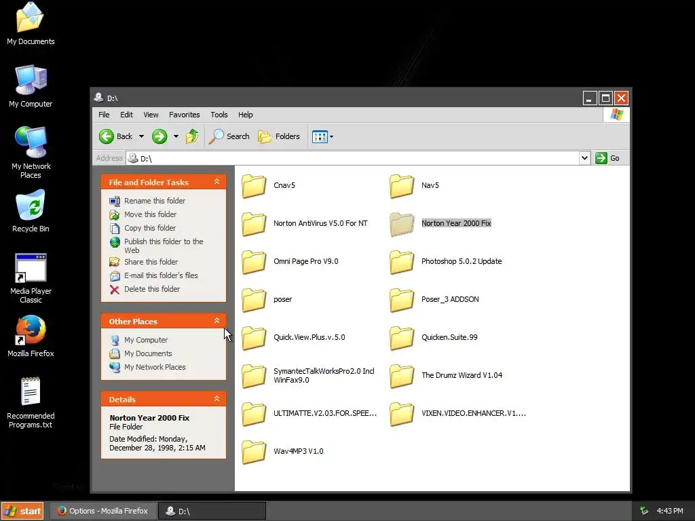Collapse the Other Places panel
The height and width of the screenshot is (521, 695).
[217, 321]
